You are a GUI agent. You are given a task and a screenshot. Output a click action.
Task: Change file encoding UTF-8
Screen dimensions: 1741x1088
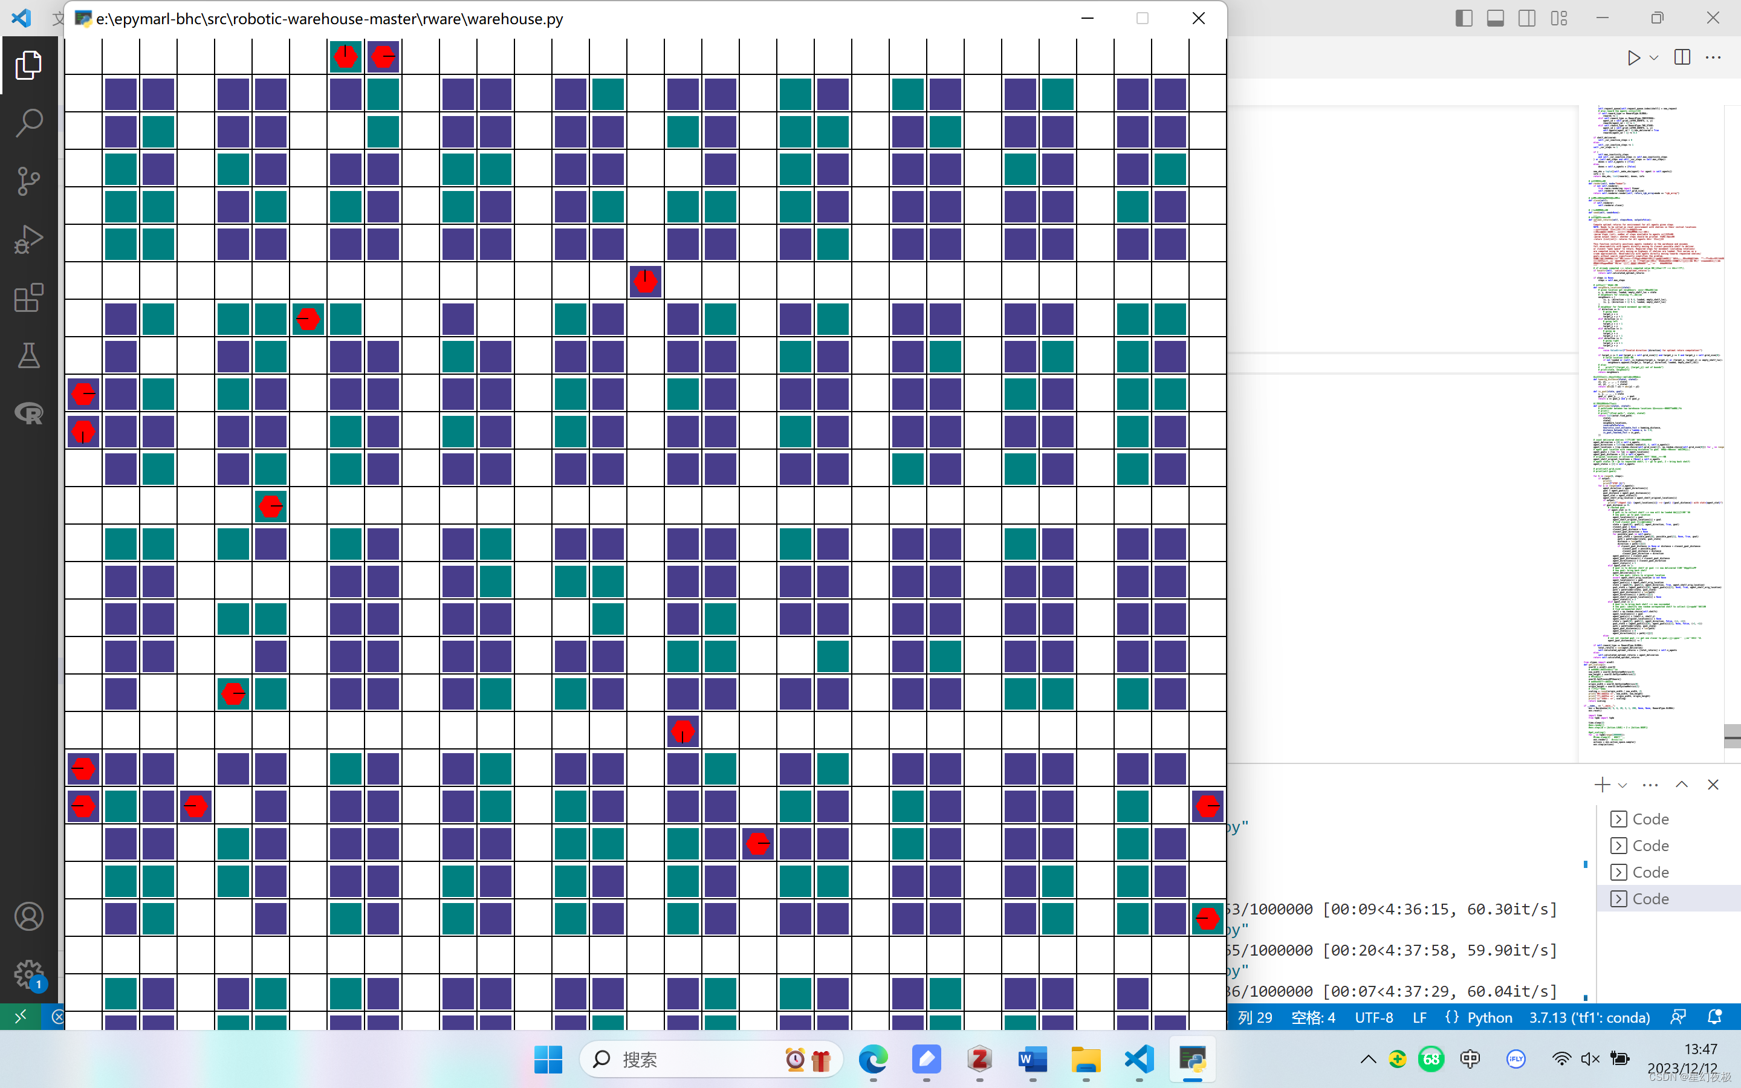[x=1374, y=1017]
